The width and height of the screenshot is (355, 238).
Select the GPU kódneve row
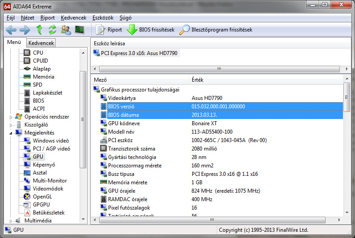click(x=222, y=123)
